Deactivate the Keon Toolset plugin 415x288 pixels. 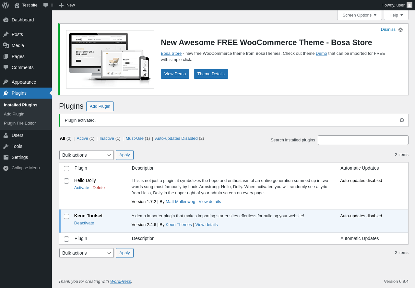(84, 223)
